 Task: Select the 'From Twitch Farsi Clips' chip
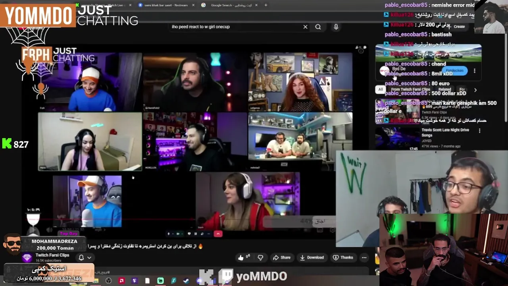[410, 89]
